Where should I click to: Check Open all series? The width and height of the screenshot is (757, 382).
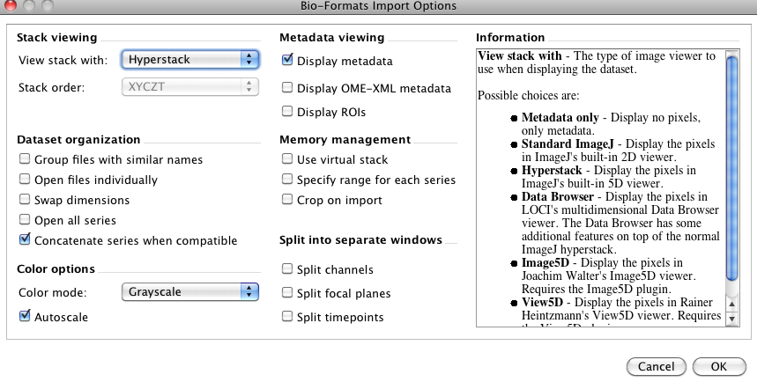click(25, 220)
